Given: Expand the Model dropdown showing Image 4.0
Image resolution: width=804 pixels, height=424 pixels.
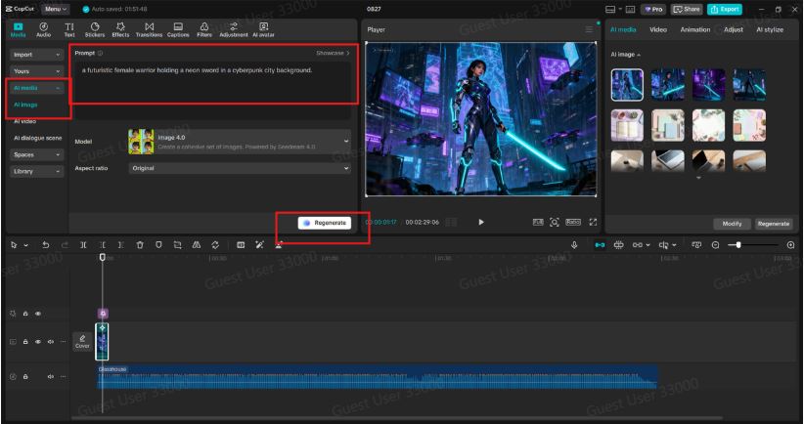Looking at the screenshot, I should (x=345, y=141).
